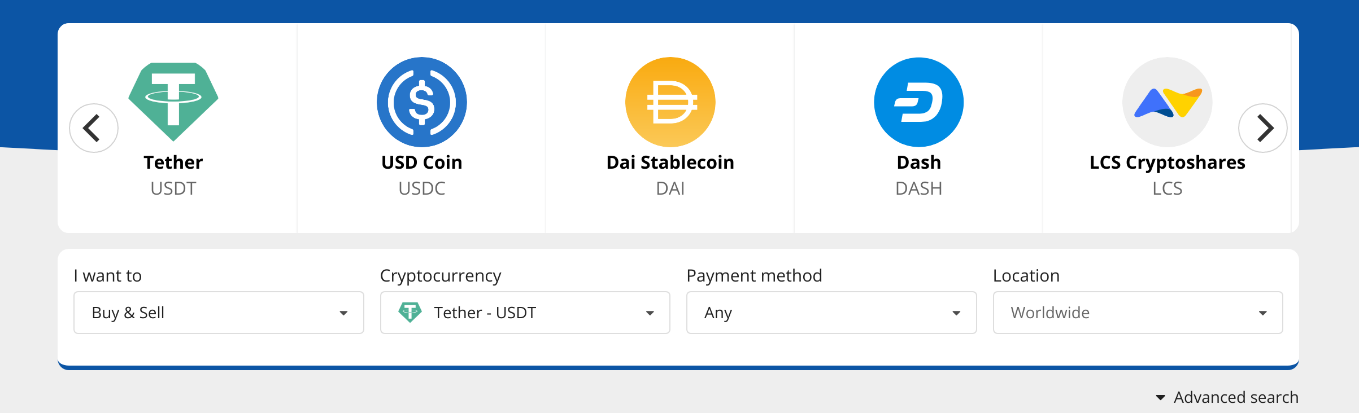1359x413 pixels.
Task: Click the "LCS Cryptoshares" name label
Action: (1168, 162)
